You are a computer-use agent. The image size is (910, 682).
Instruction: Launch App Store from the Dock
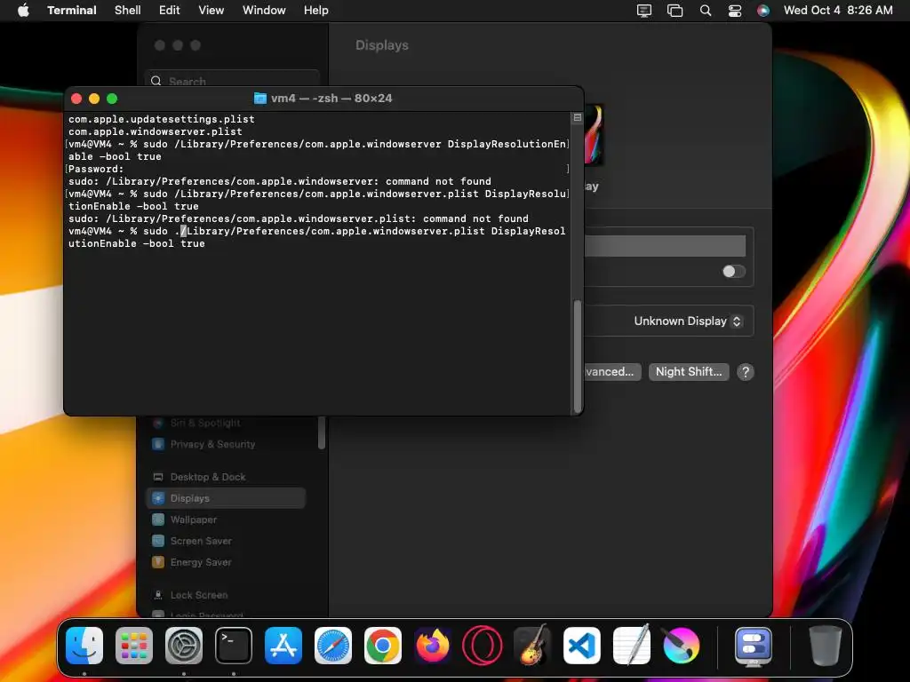(283, 646)
